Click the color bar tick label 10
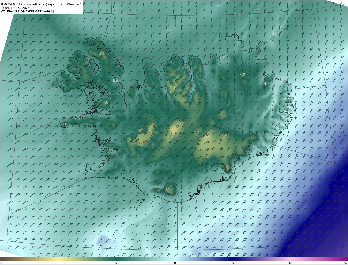The image size is (348, 265). coord(174,263)
